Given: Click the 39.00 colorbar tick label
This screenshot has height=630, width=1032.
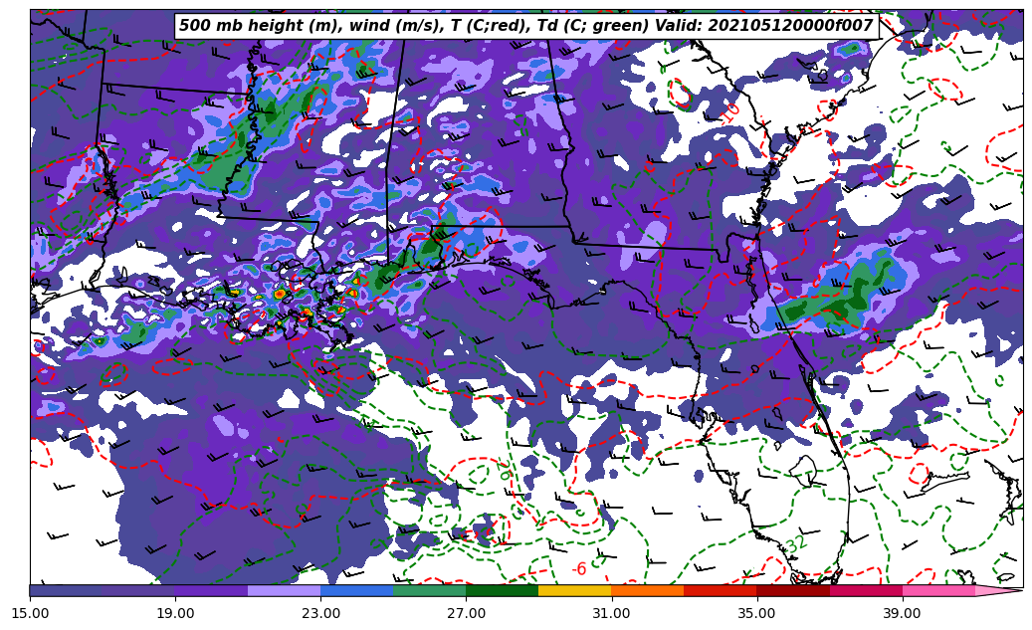Looking at the screenshot, I should point(902,613).
